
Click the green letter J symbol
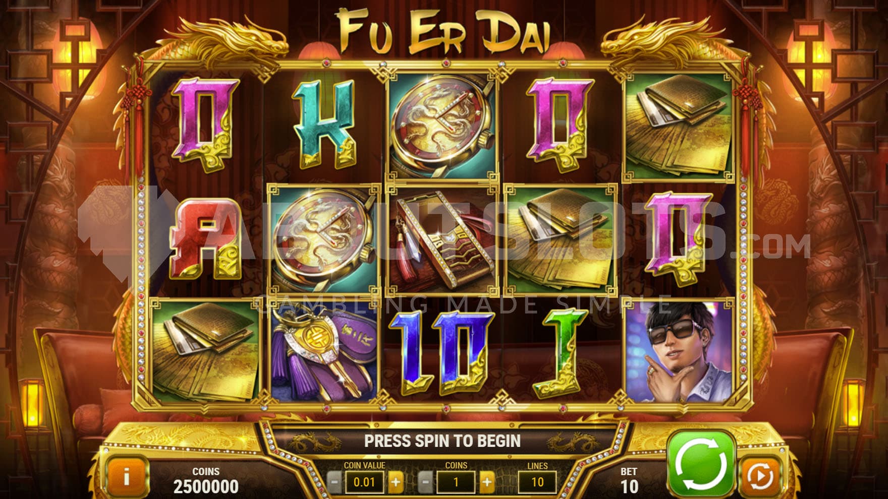[561, 352]
